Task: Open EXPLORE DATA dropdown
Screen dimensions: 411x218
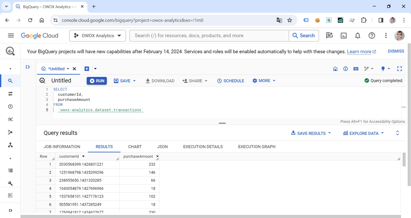Action: [363, 133]
